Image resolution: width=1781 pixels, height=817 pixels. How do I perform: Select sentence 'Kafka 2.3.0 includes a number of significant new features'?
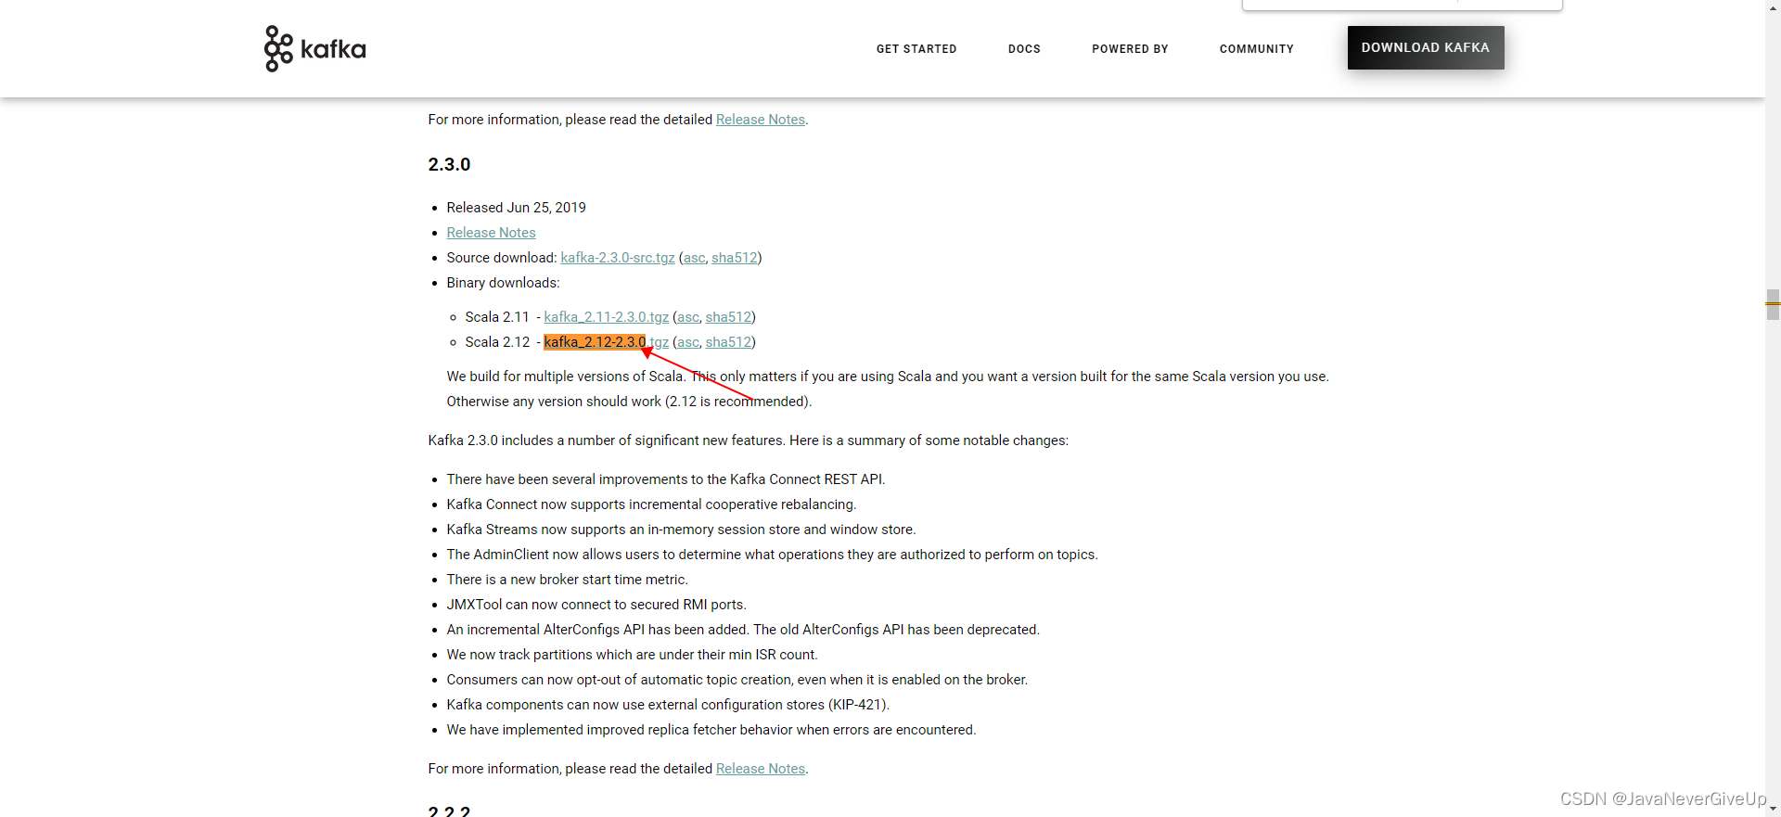point(749,440)
